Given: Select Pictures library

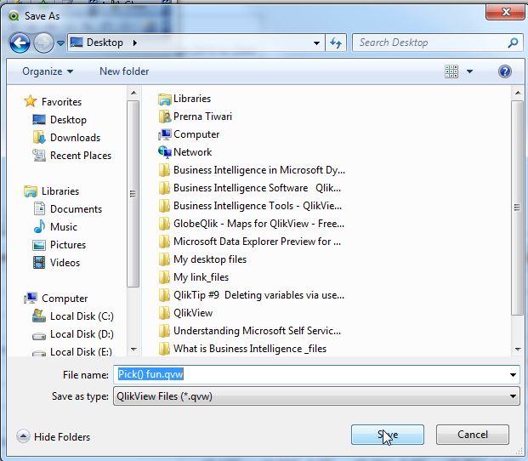Looking at the screenshot, I should [60, 244].
